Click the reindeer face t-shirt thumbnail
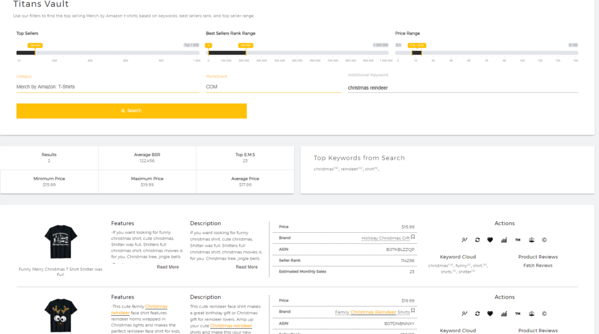This screenshot has height=334, width=599. [61, 315]
